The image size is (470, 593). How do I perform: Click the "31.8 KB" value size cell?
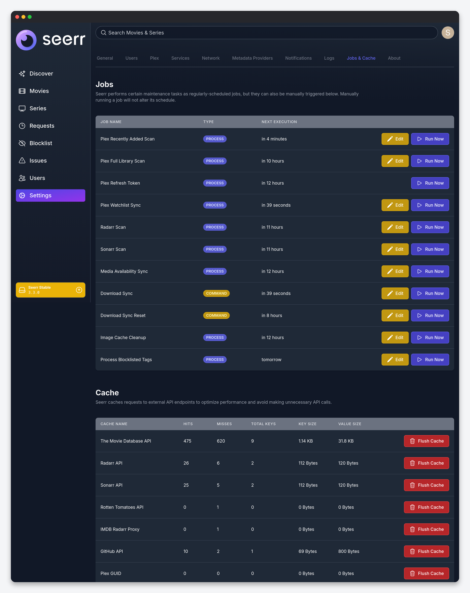(x=346, y=441)
